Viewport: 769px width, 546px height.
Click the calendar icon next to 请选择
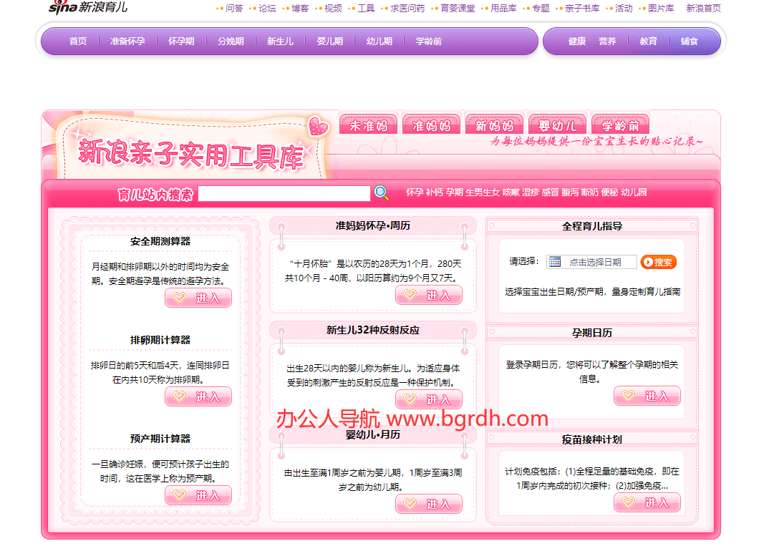554,261
